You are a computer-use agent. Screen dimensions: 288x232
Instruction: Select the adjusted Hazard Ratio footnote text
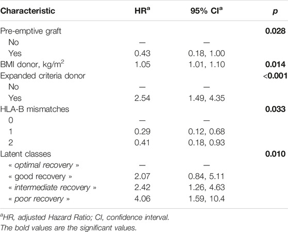[x=85, y=218]
